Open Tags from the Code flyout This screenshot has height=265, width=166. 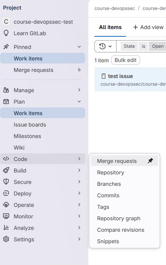tap(124, 207)
